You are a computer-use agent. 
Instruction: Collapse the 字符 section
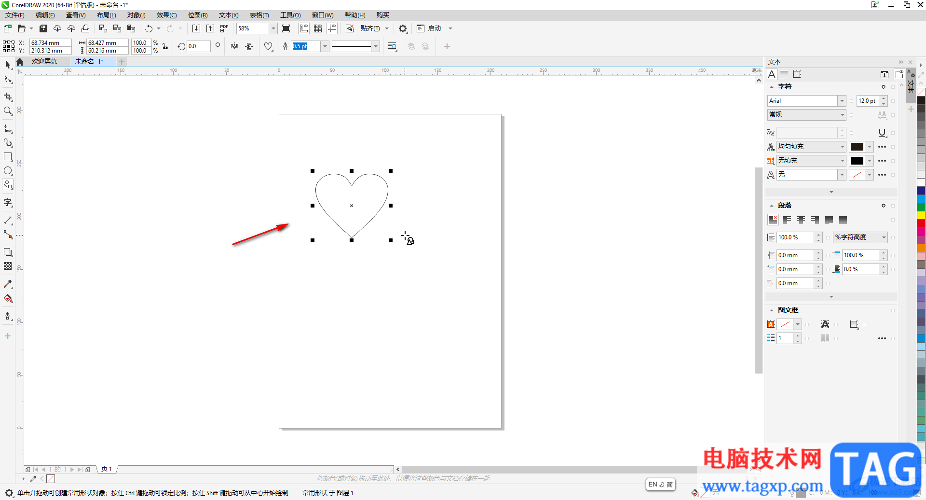pyautogui.click(x=772, y=87)
